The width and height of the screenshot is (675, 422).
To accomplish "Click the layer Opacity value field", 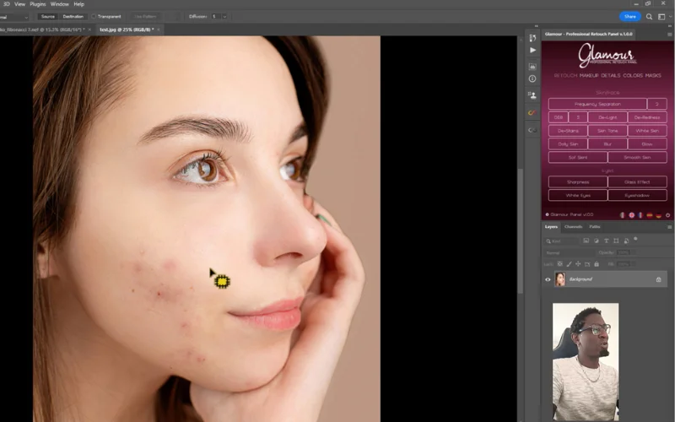I will tap(625, 252).
